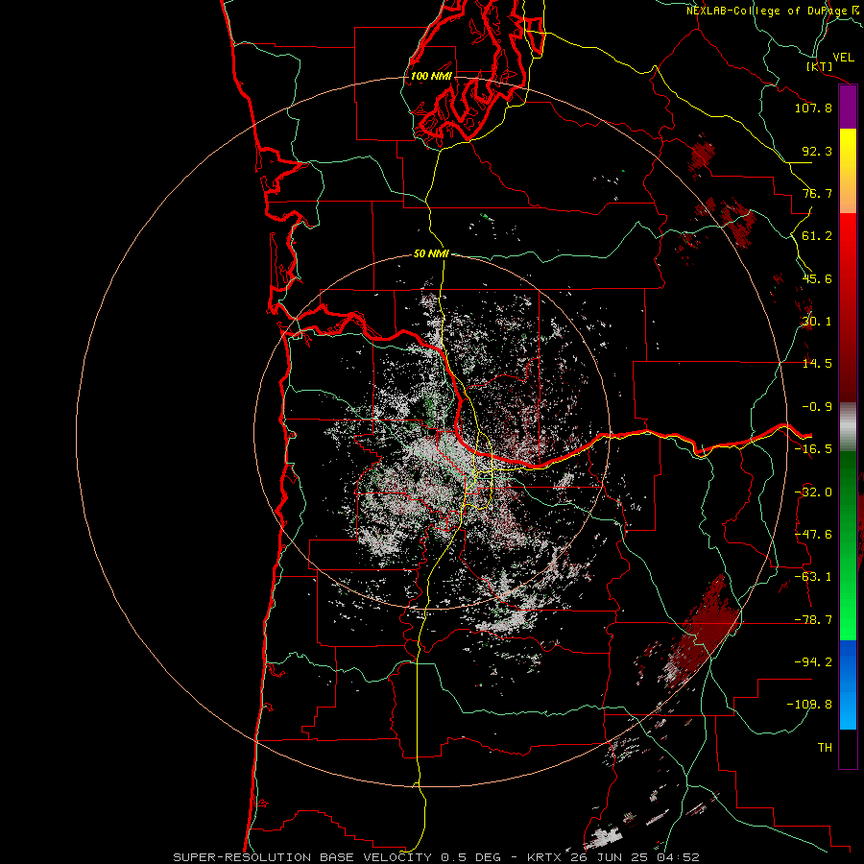The image size is (864, 864).
Task: Click the [KT] units label
Action: click(x=819, y=67)
